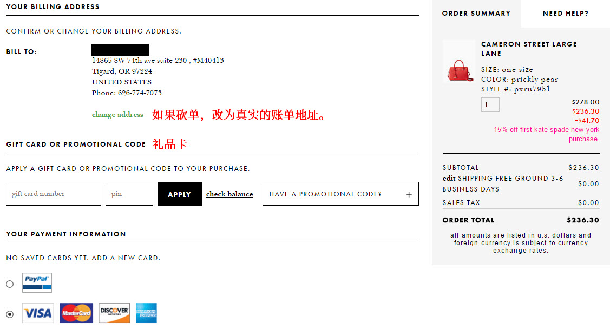Click the quantity box showing 1
Viewport: 610px width, 329px height.
coord(490,104)
